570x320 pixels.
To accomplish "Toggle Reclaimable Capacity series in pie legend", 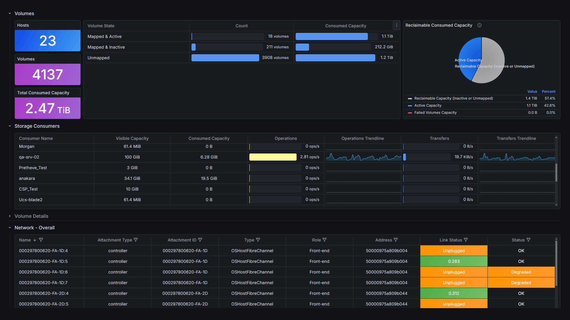I will [453, 98].
